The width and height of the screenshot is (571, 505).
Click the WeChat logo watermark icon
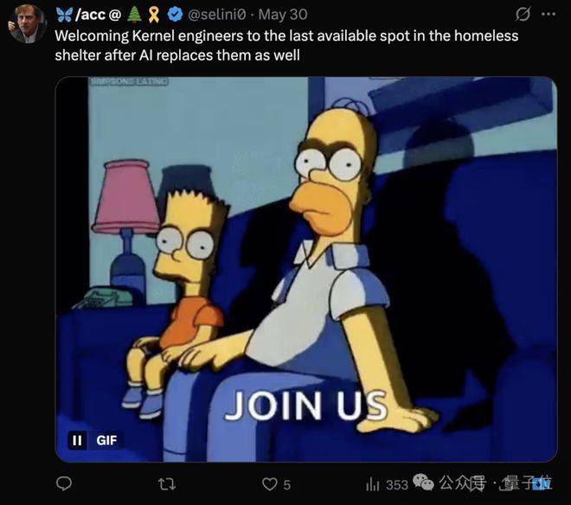[423, 482]
